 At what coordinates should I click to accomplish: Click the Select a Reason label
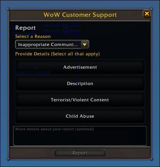click(33, 36)
